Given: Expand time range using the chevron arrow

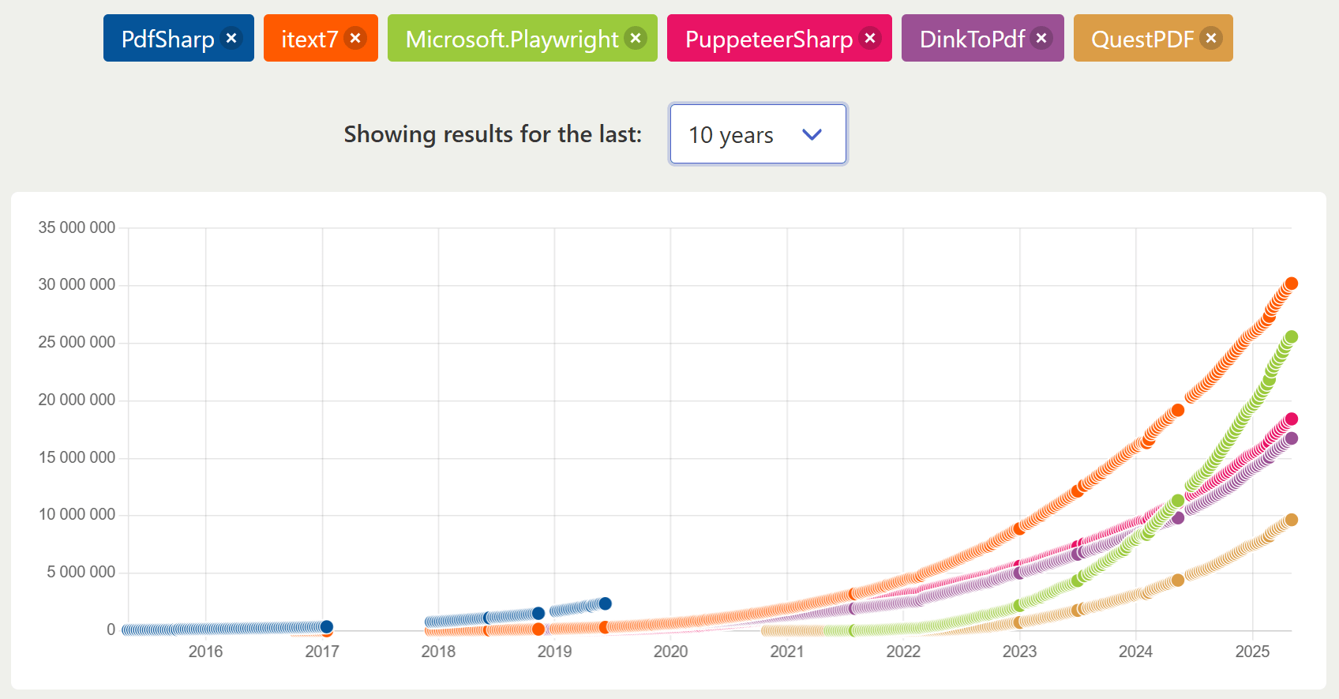Looking at the screenshot, I should pyautogui.click(x=812, y=134).
